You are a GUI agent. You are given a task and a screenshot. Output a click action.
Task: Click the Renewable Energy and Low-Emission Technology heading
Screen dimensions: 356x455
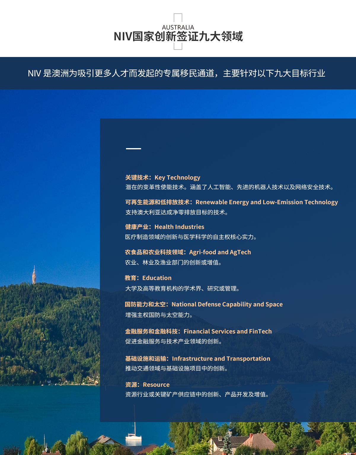(x=231, y=202)
